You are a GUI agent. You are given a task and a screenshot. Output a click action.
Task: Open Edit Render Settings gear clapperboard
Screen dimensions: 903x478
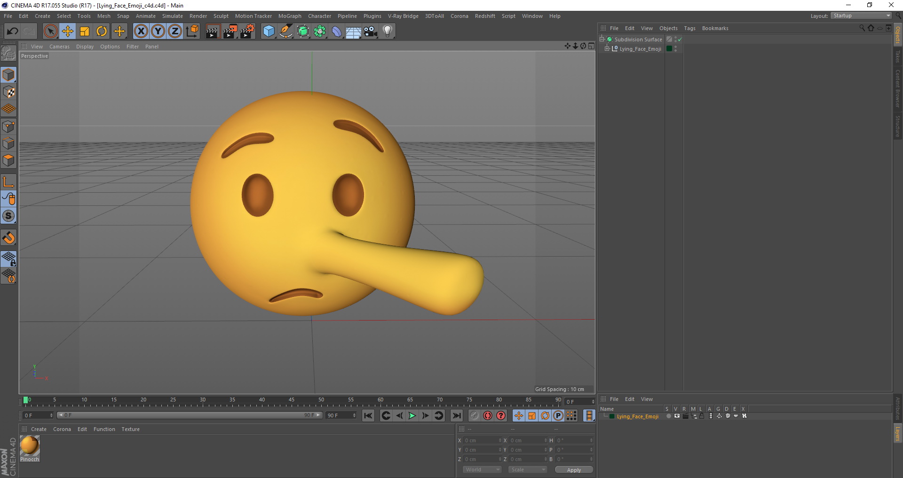point(247,31)
